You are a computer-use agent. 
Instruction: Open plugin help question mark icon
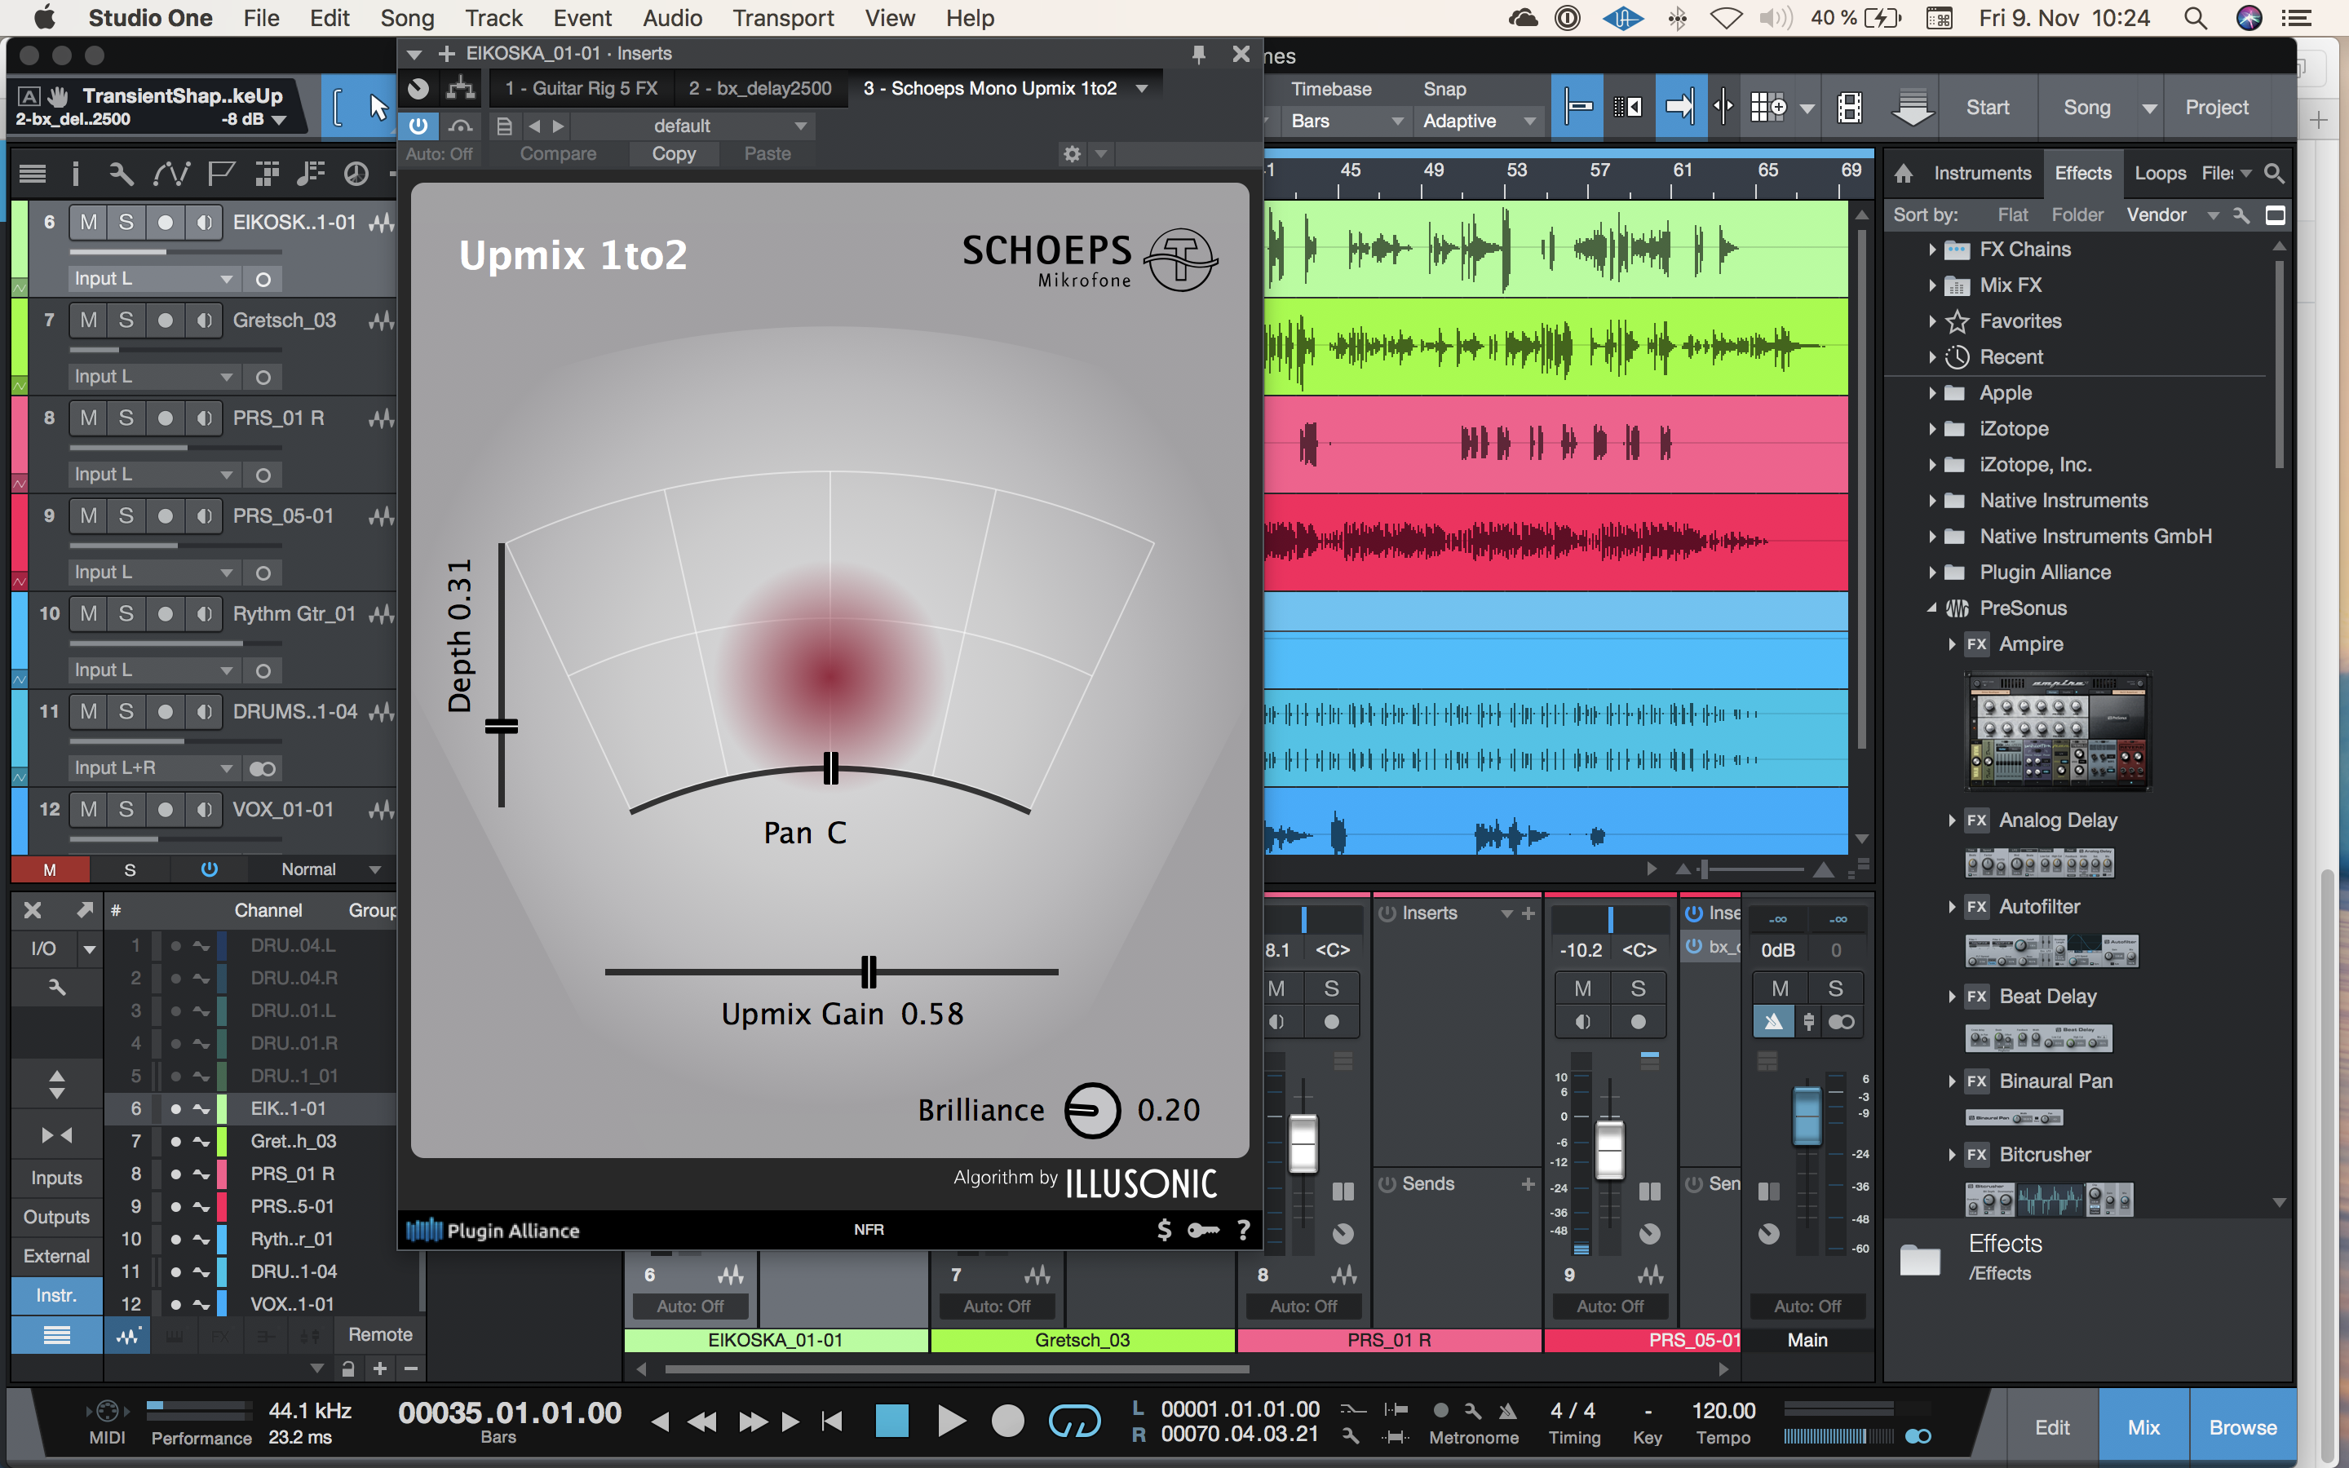[x=1243, y=1230]
